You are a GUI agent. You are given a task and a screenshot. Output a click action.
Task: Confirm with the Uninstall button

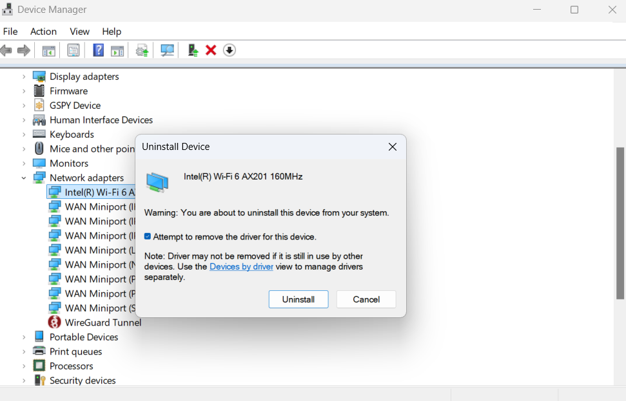tap(298, 299)
